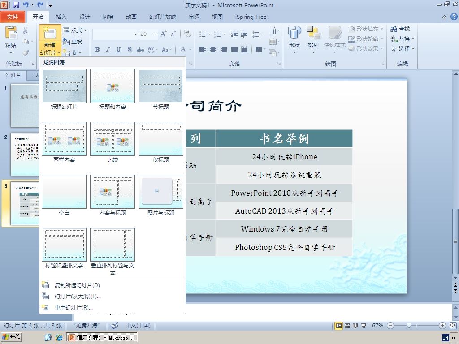
Task: Choose Slides from Outline (幻灯片(从大纲))
Action: 113,297
